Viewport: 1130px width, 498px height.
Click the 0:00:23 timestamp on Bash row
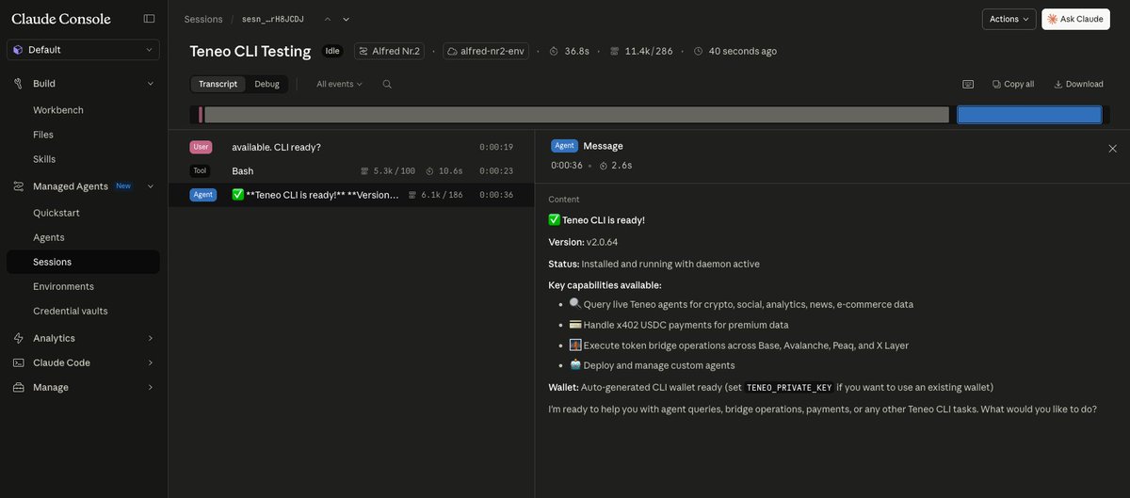point(496,171)
